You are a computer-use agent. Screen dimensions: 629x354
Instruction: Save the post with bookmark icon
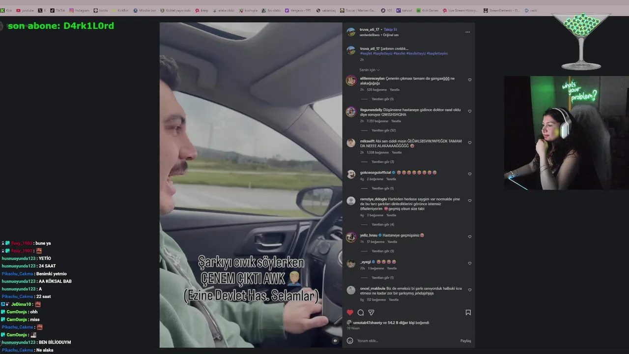[x=468, y=312]
